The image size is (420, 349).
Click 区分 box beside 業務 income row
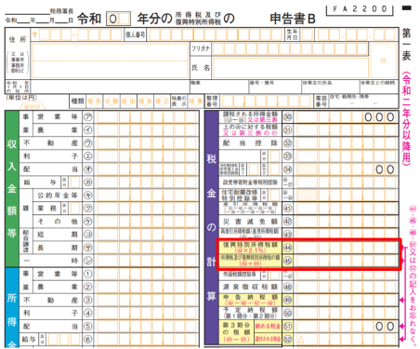(x=75, y=208)
